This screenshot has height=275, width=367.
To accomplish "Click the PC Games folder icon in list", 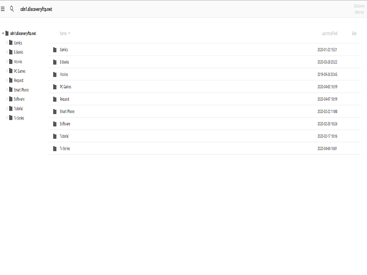I will pyautogui.click(x=55, y=87).
